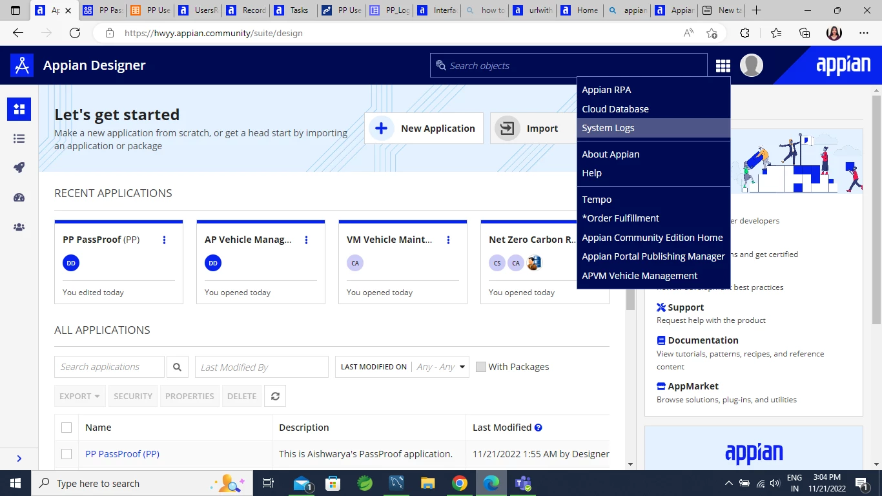Click the CS avatar on Net Zero Carbon card
This screenshot has width=882, height=496.
[x=497, y=263]
